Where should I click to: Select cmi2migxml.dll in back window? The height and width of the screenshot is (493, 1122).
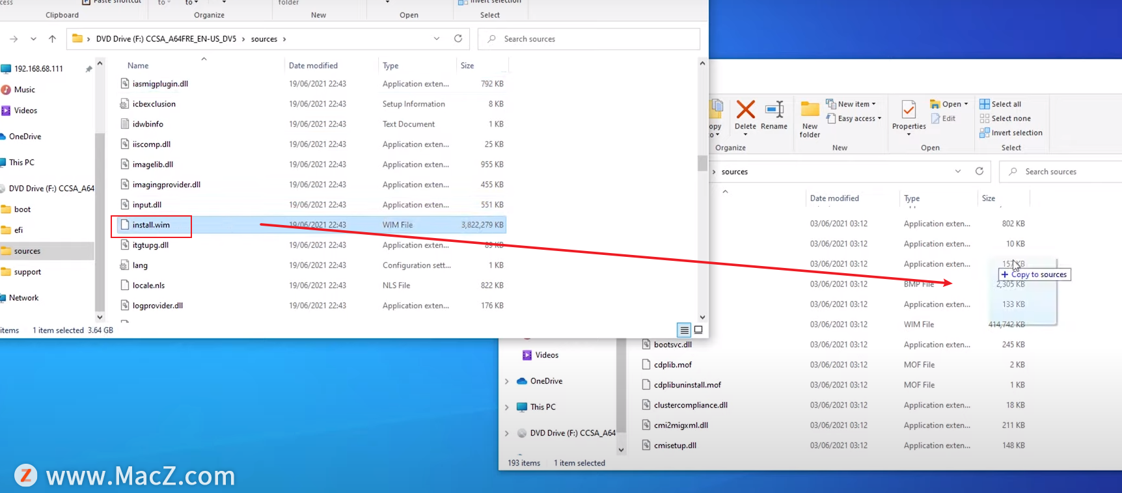point(681,425)
